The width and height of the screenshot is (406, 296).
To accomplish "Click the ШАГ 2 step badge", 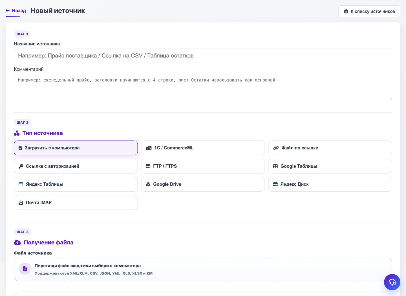I will (x=23, y=123).
